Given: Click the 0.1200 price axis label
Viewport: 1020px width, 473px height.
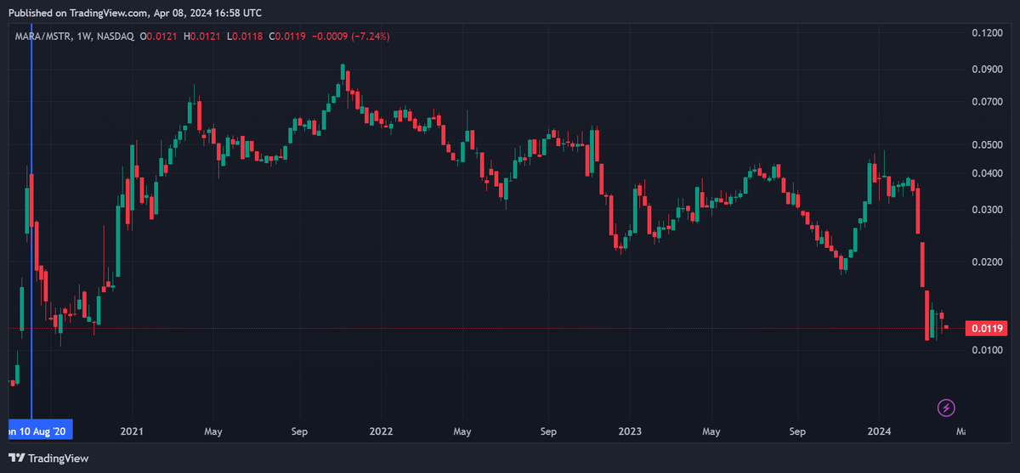Looking at the screenshot, I should 986,32.
